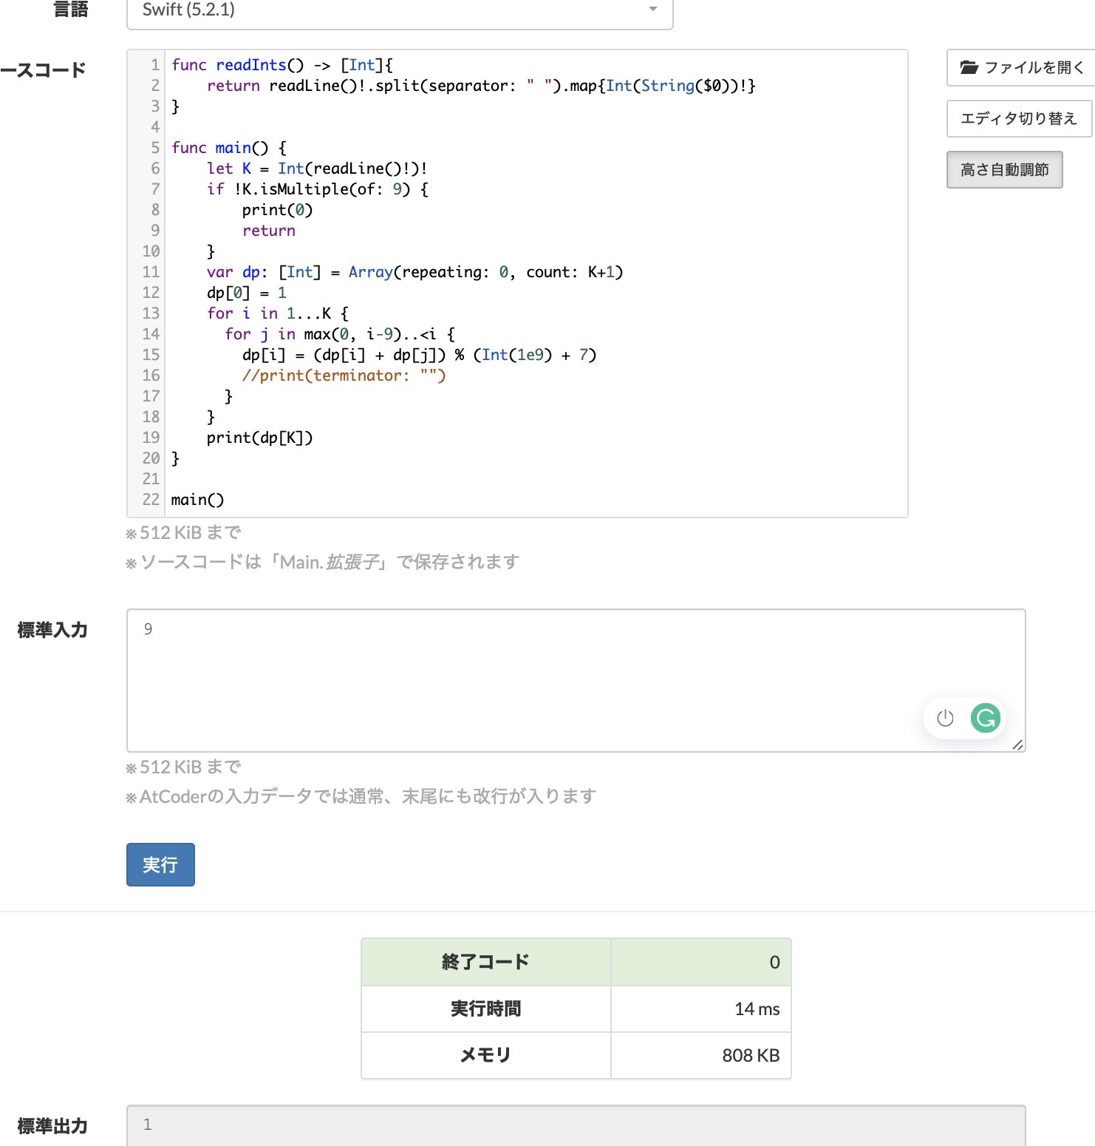The height and width of the screenshot is (1146, 1095).
Task: Run the code with 実行 button
Action: click(160, 864)
